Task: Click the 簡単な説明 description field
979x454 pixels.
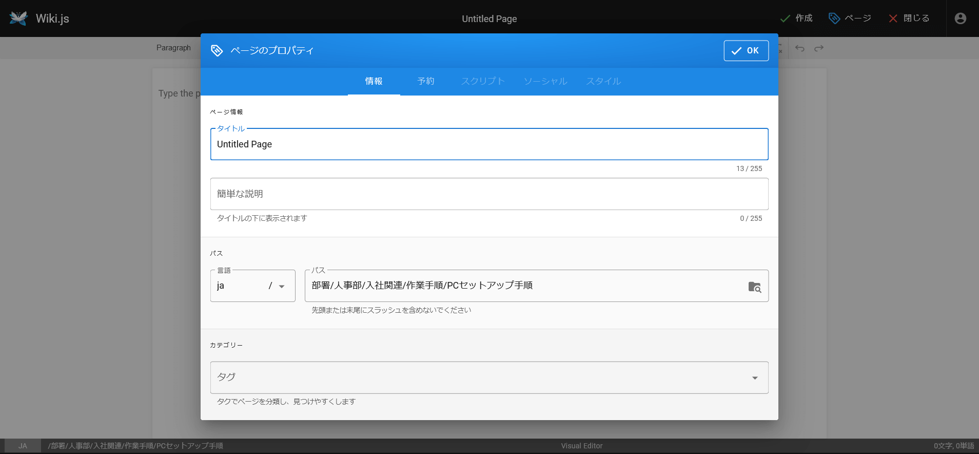Action: coord(489,194)
